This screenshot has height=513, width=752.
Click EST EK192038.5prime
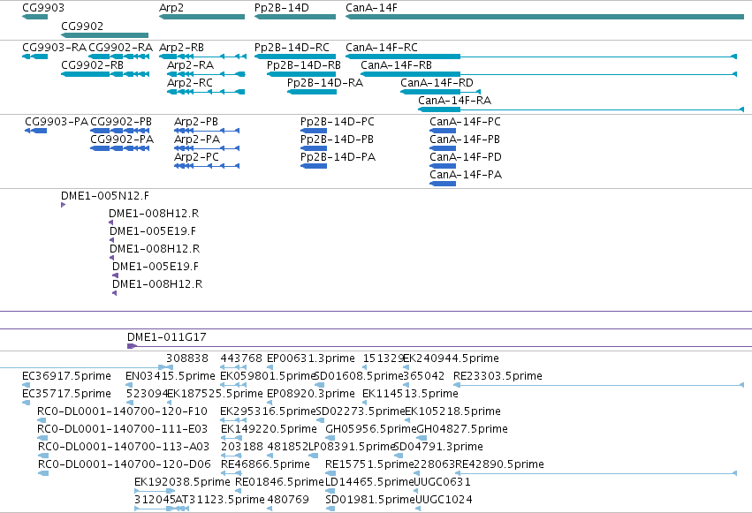coord(155,492)
